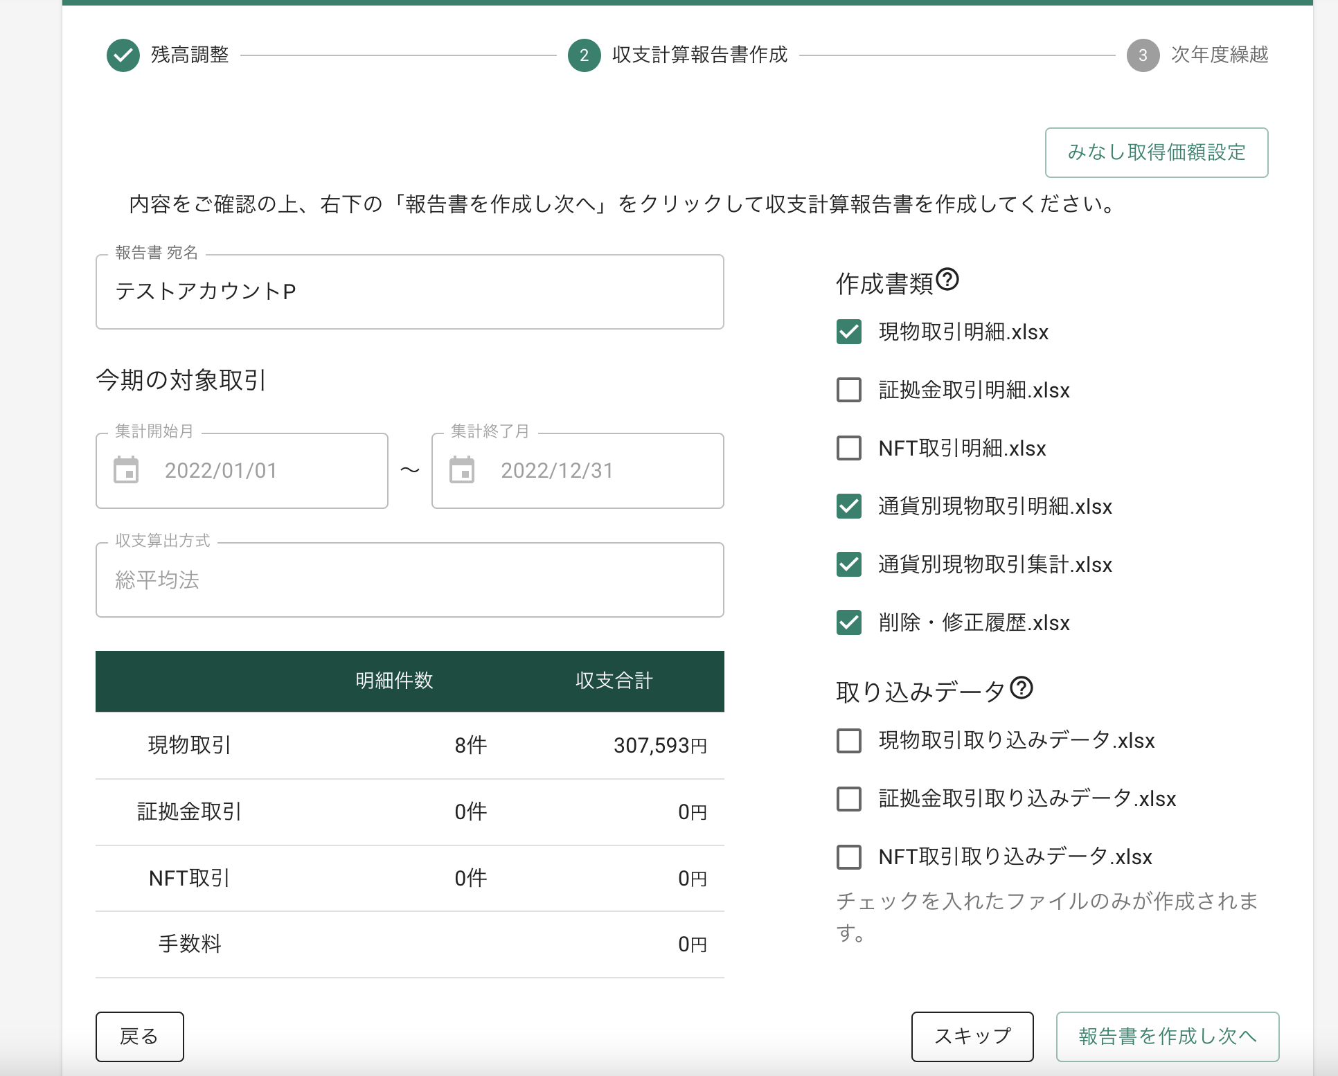Image resolution: width=1338 pixels, height=1076 pixels.
Task: Enable 現物取引取り込みデータ.xlsx checkbox
Action: (848, 741)
